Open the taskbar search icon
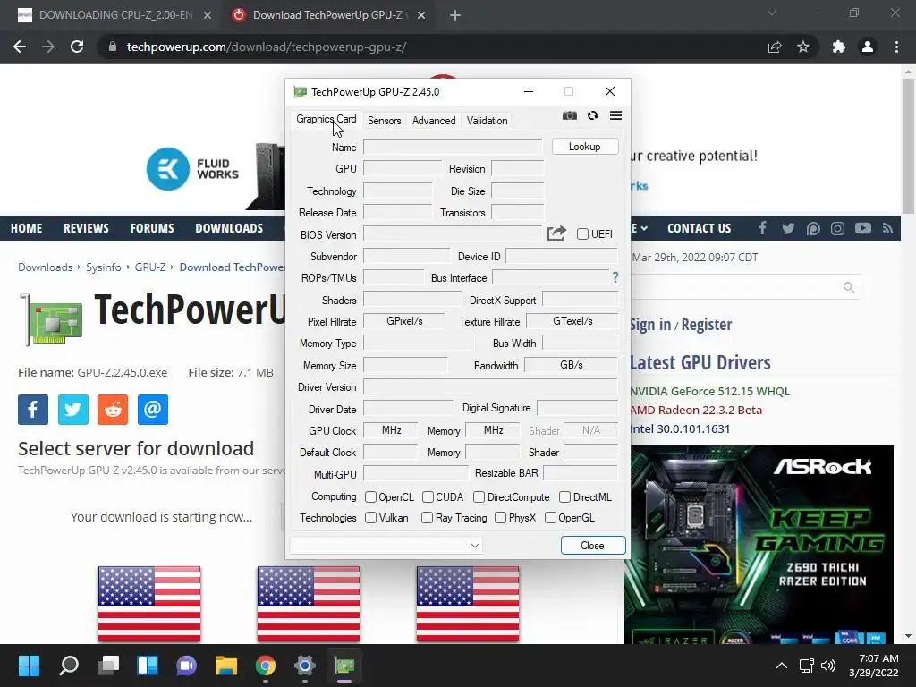The image size is (916, 687). tap(68, 666)
